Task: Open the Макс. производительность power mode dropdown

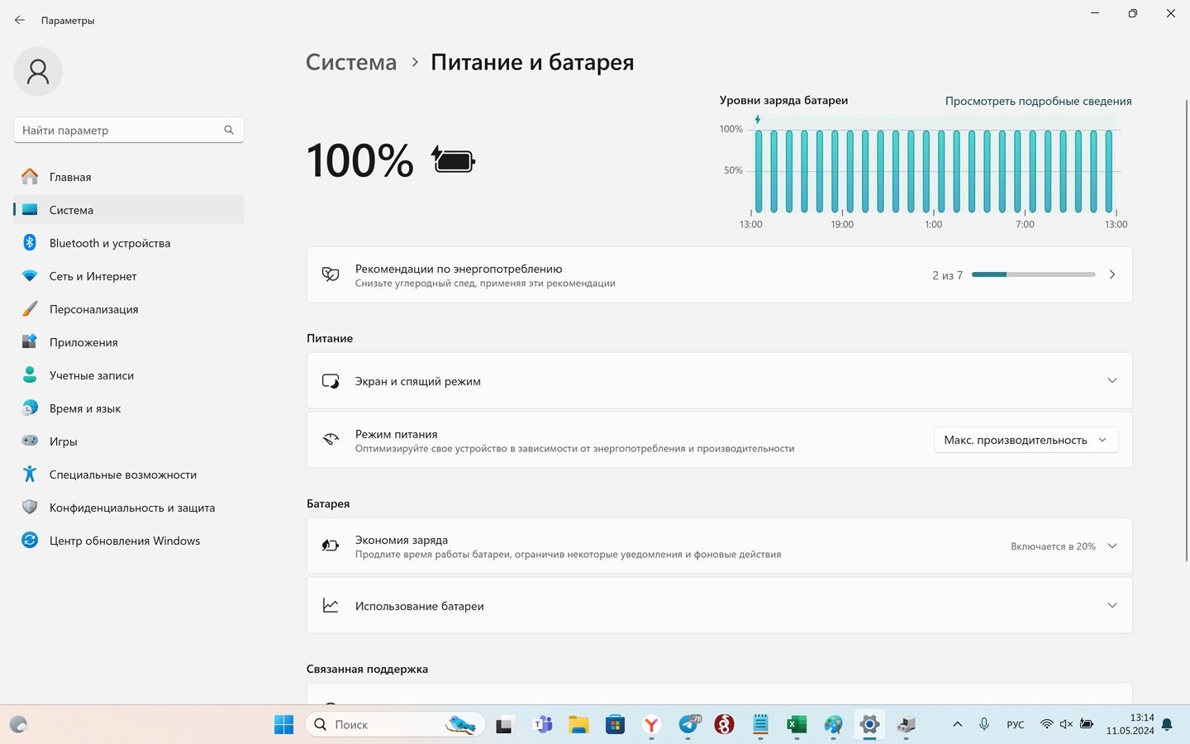Action: 1026,440
